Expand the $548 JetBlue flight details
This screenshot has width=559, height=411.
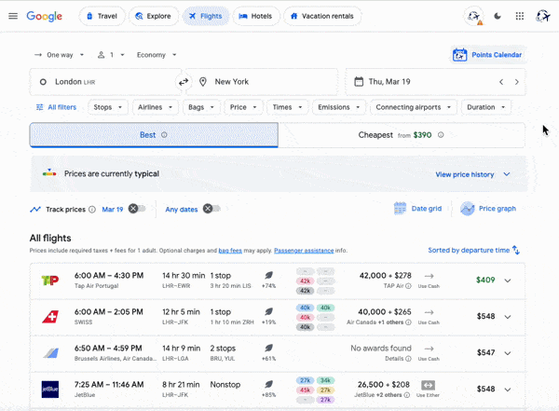(508, 390)
